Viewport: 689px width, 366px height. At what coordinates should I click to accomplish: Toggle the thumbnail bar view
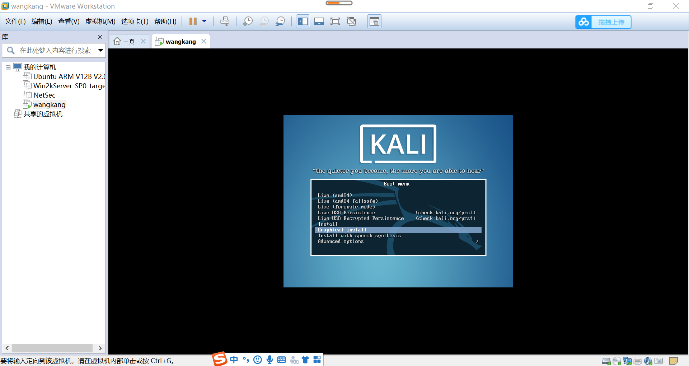[x=319, y=22]
